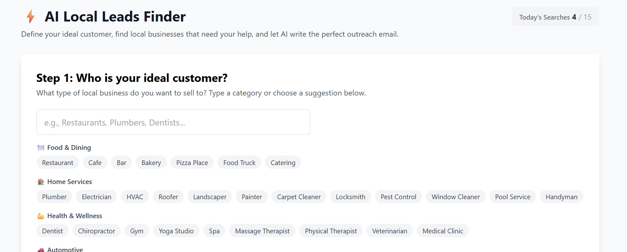Click the business category input field
Image resolution: width=627 pixels, height=252 pixels.
pos(173,122)
